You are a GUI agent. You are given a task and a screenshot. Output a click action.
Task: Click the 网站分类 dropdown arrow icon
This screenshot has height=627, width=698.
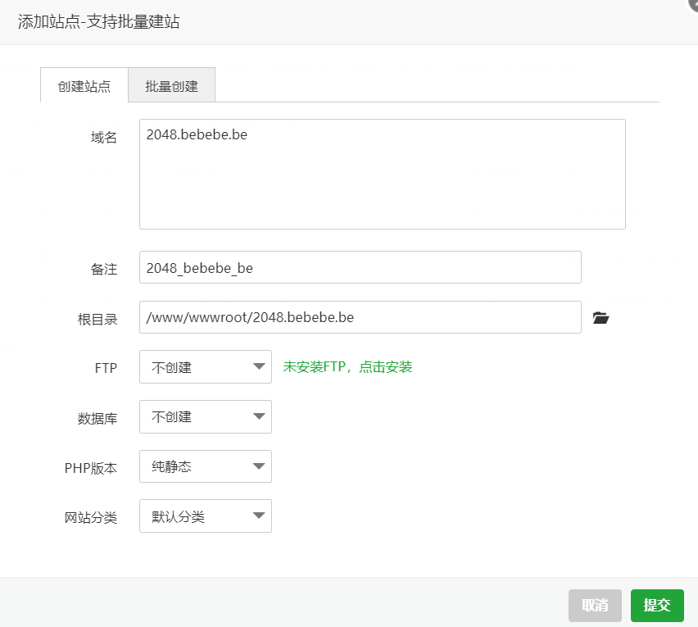point(258,516)
